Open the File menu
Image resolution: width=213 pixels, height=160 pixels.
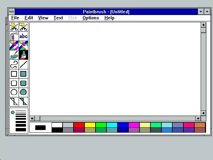[15, 18]
